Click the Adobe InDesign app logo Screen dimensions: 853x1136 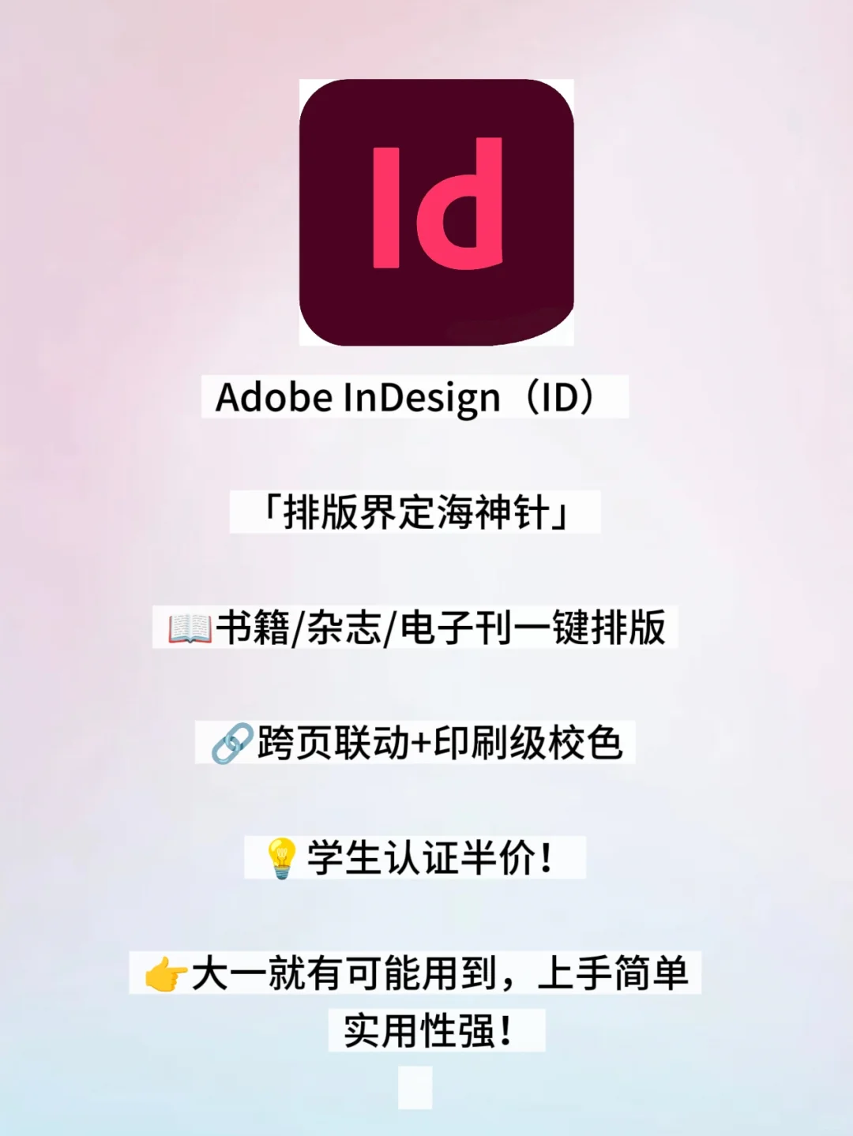point(436,212)
